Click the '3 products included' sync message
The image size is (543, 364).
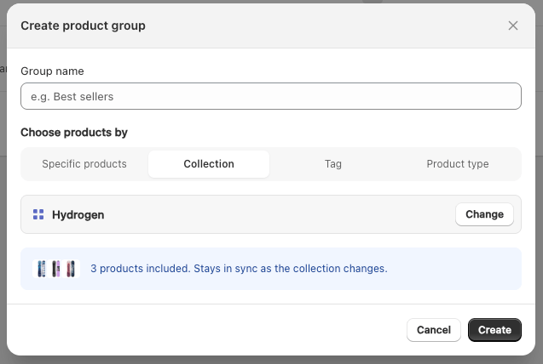(x=239, y=269)
